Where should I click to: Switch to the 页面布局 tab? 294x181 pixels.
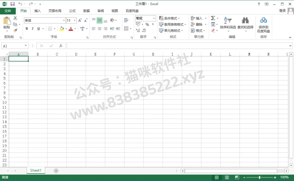point(55,11)
